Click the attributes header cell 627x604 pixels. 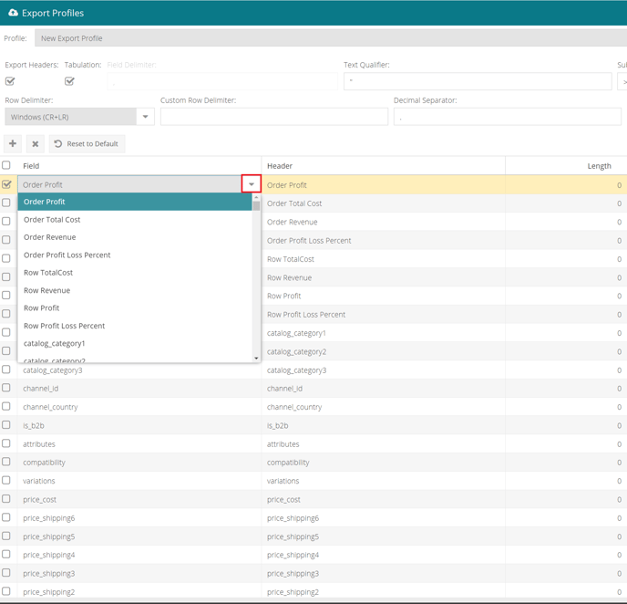383,444
